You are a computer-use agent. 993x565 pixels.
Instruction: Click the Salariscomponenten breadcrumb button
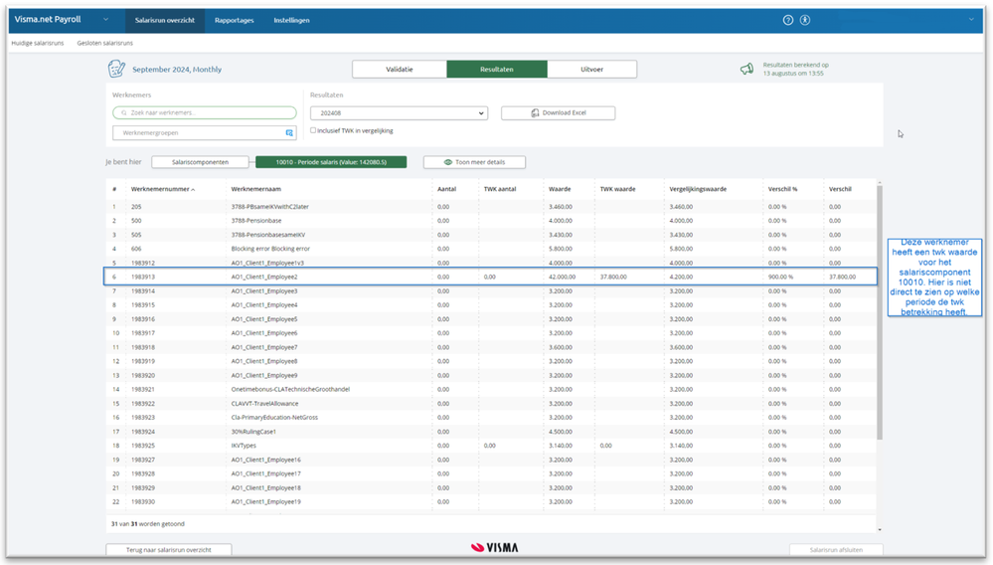[200, 162]
